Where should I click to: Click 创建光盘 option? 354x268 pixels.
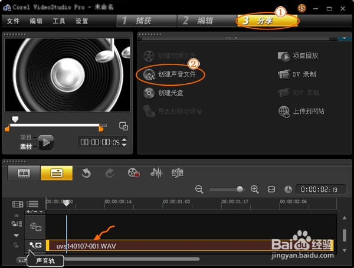[171, 93]
